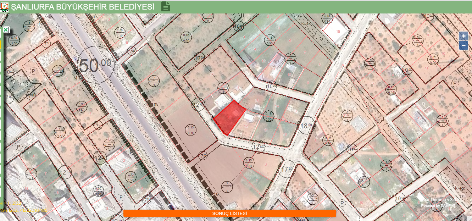
Task: Close the side panel with green X
Action: (6, 30)
